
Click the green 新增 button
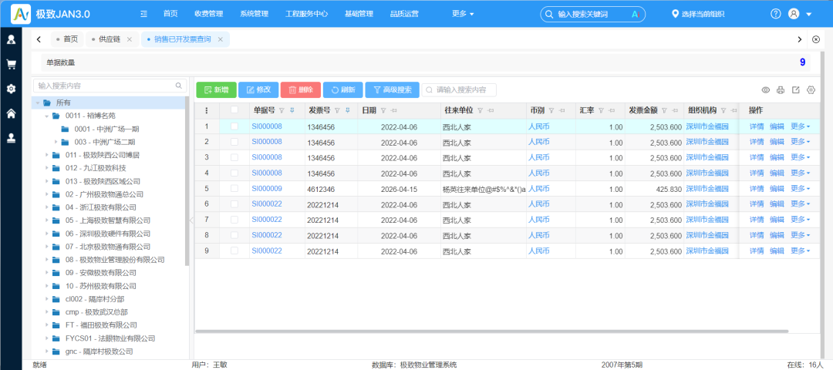pyautogui.click(x=216, y=89)
